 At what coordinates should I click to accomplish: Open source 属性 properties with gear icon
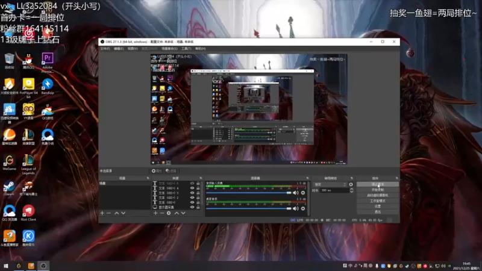[156, 171]
